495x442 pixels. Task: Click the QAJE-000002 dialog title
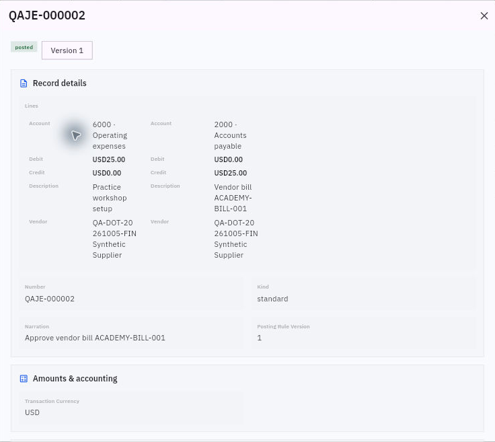[47, 15]
